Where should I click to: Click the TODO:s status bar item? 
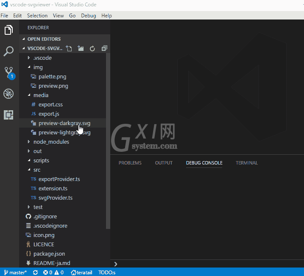click(x=107, y=273)
